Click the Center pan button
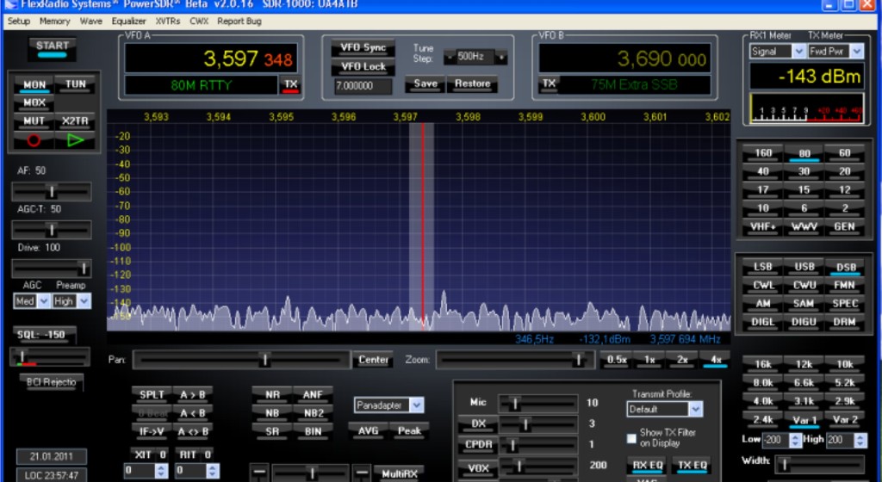This screenshot has height=482, width=882. coord(373,360)
